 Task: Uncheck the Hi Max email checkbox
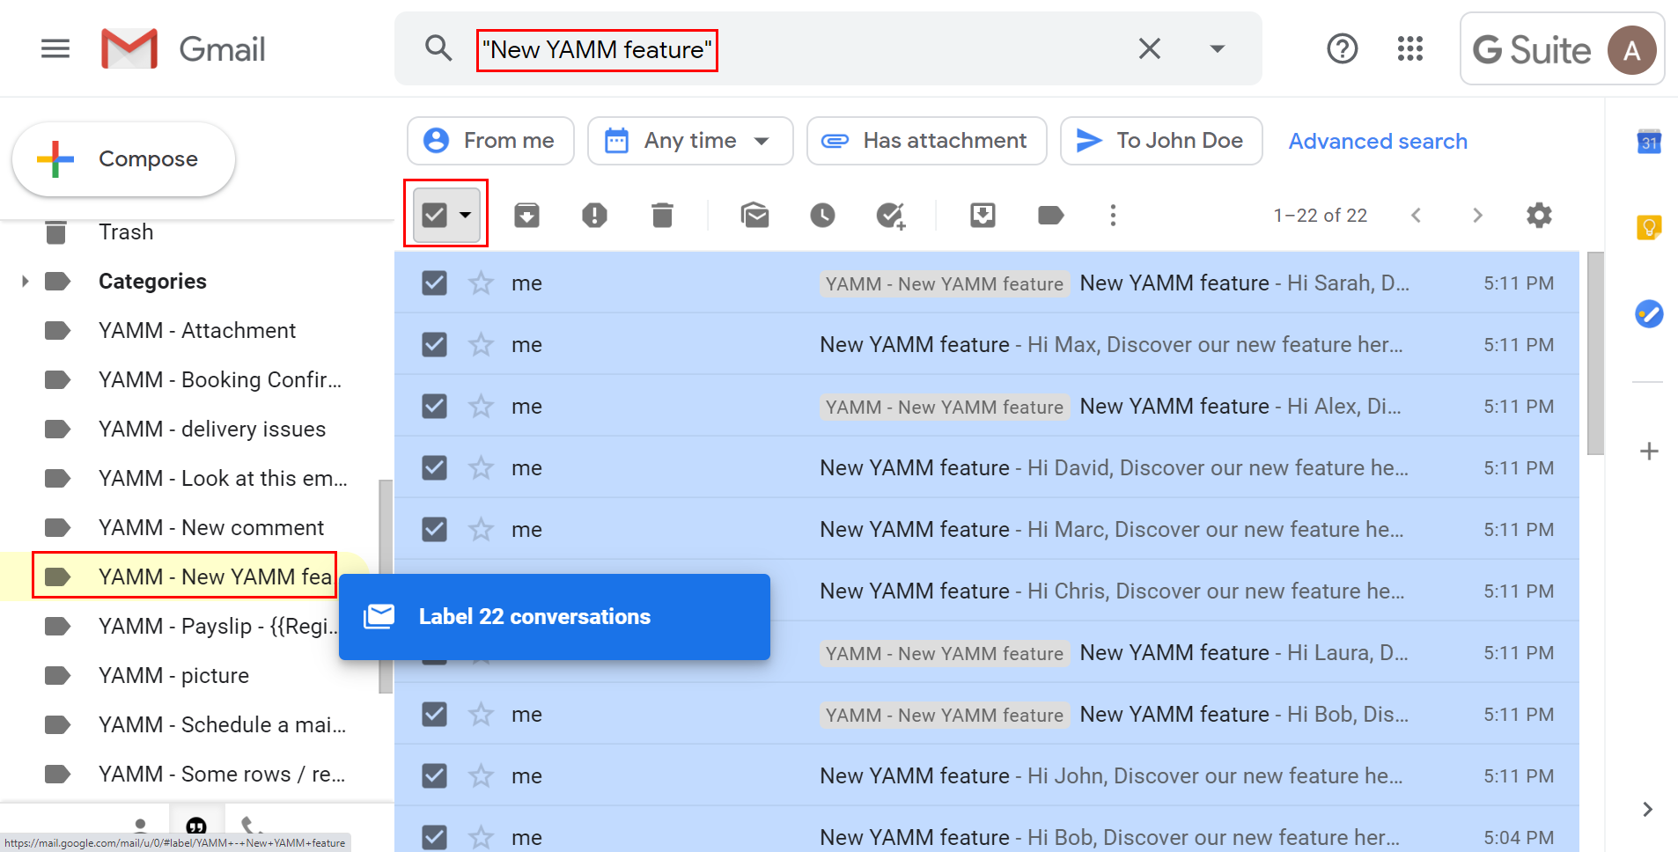click(x=434, y=345)
